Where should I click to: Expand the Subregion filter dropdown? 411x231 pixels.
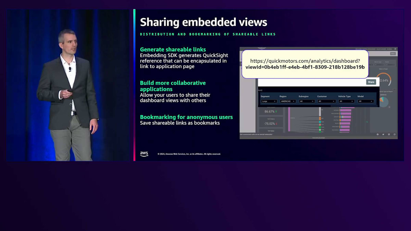pyautogui.click(x=307, y=101)
